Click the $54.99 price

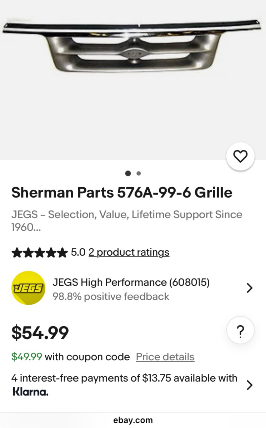pyautogui.click(x=40, y=333)
